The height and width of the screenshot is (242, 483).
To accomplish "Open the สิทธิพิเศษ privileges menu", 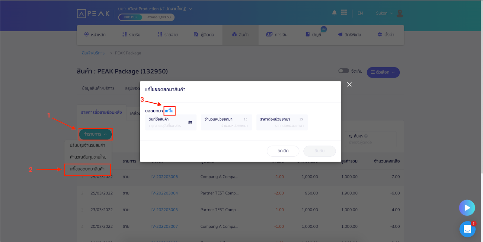I will (x=350, y=35).
